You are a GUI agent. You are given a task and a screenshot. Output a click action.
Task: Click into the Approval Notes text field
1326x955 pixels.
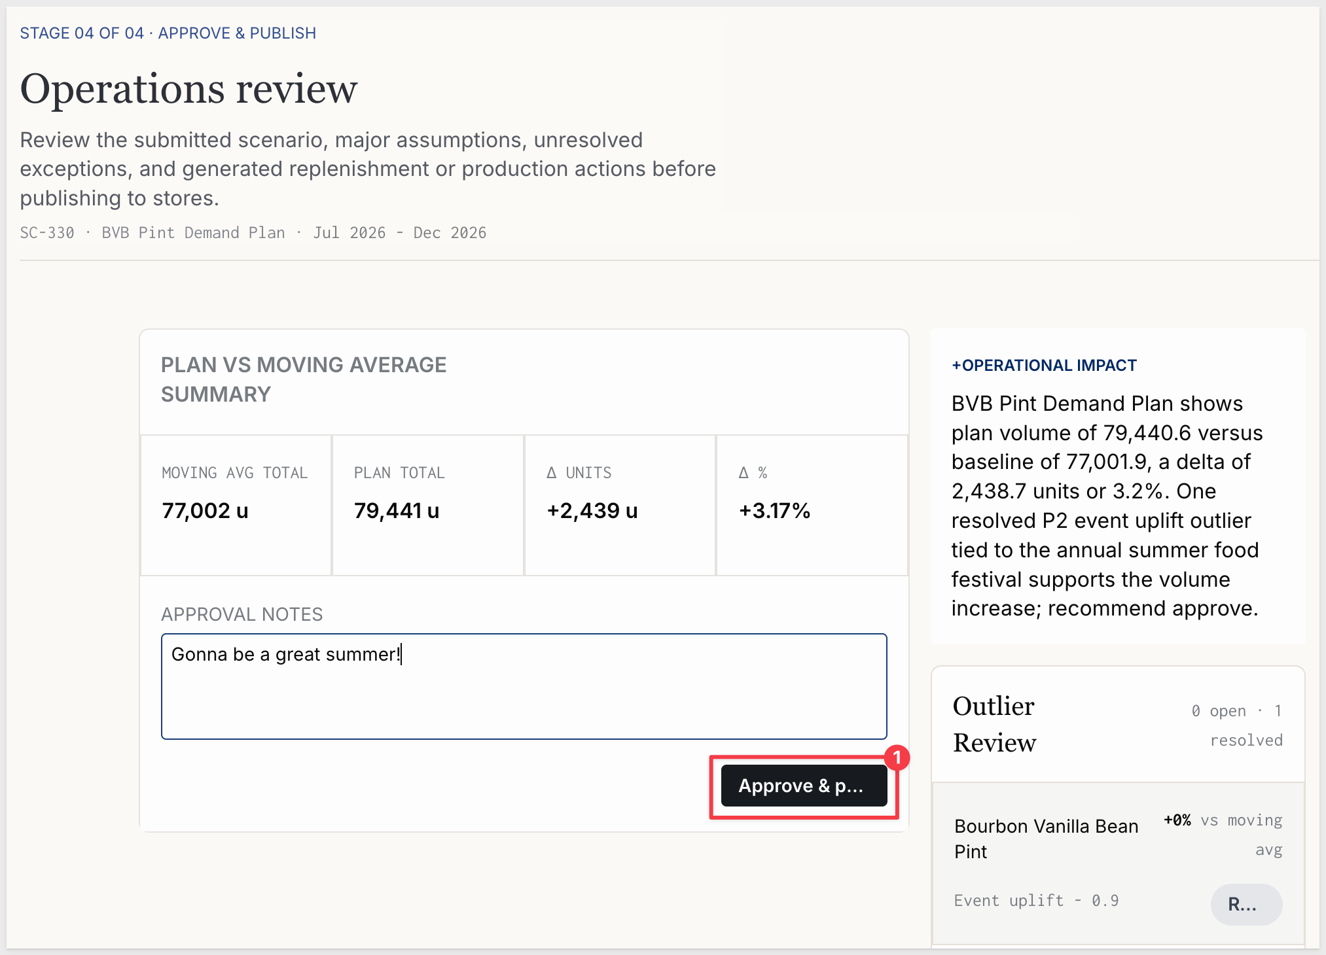click(524, 686)
